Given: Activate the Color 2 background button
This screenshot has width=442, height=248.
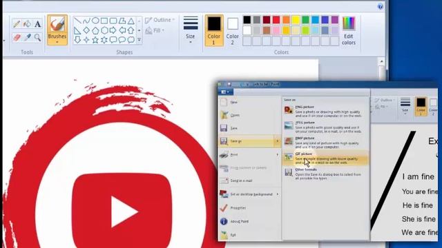Looking at the screenshot, I should (x=233, y=30).
